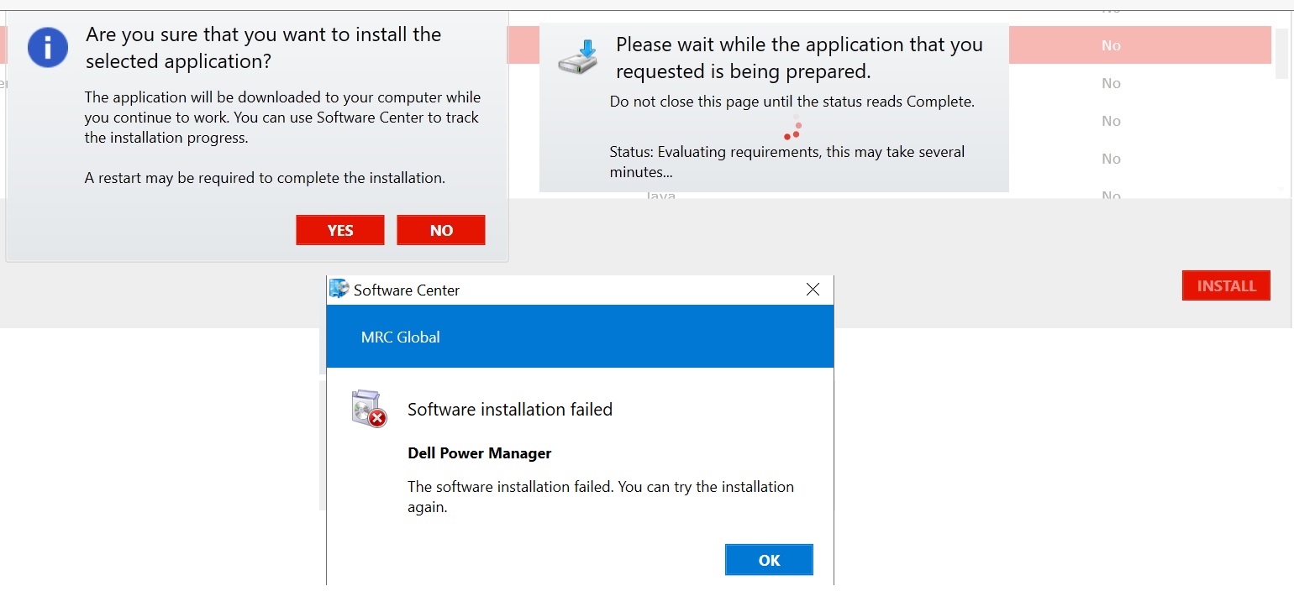Select the Dell Power Manager text

480,453
